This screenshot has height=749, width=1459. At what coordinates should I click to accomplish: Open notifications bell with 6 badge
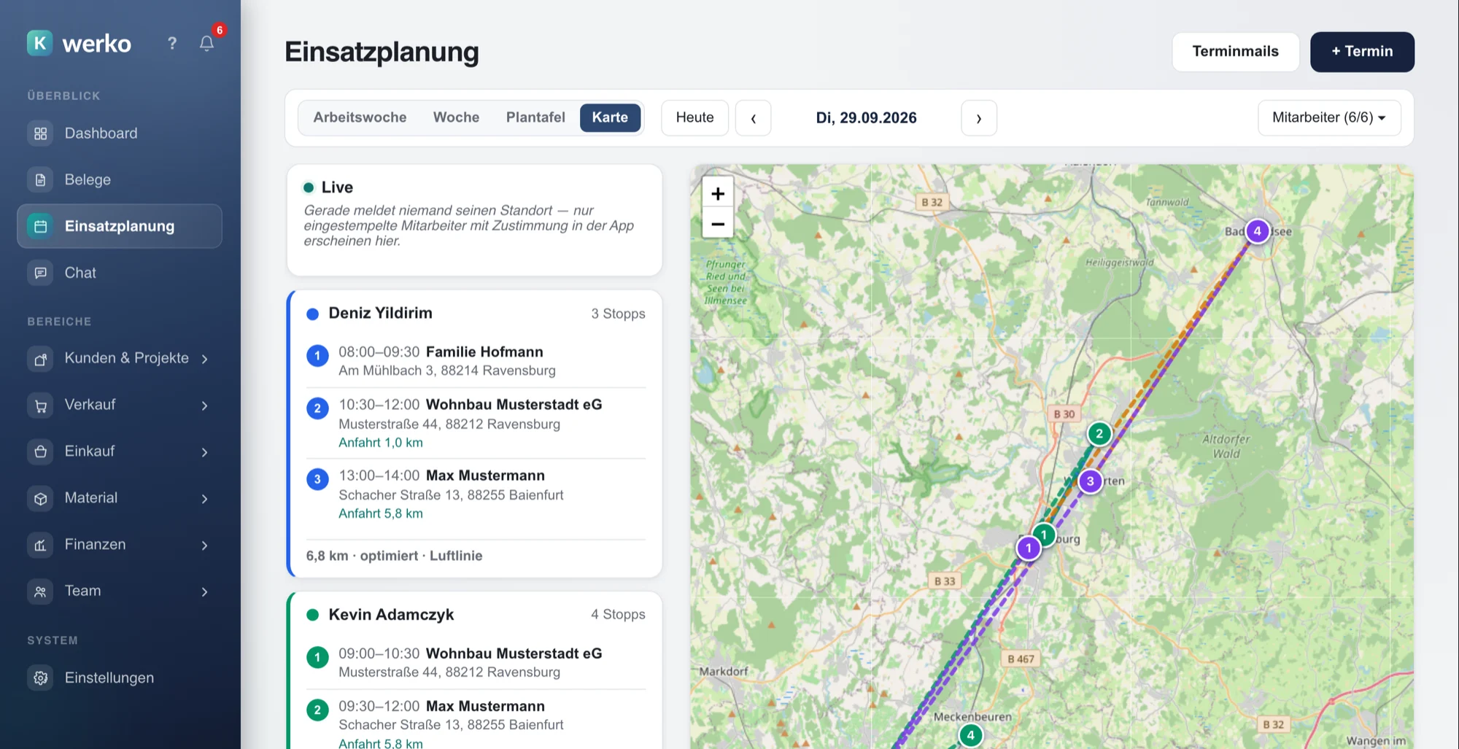coord(207,43)
